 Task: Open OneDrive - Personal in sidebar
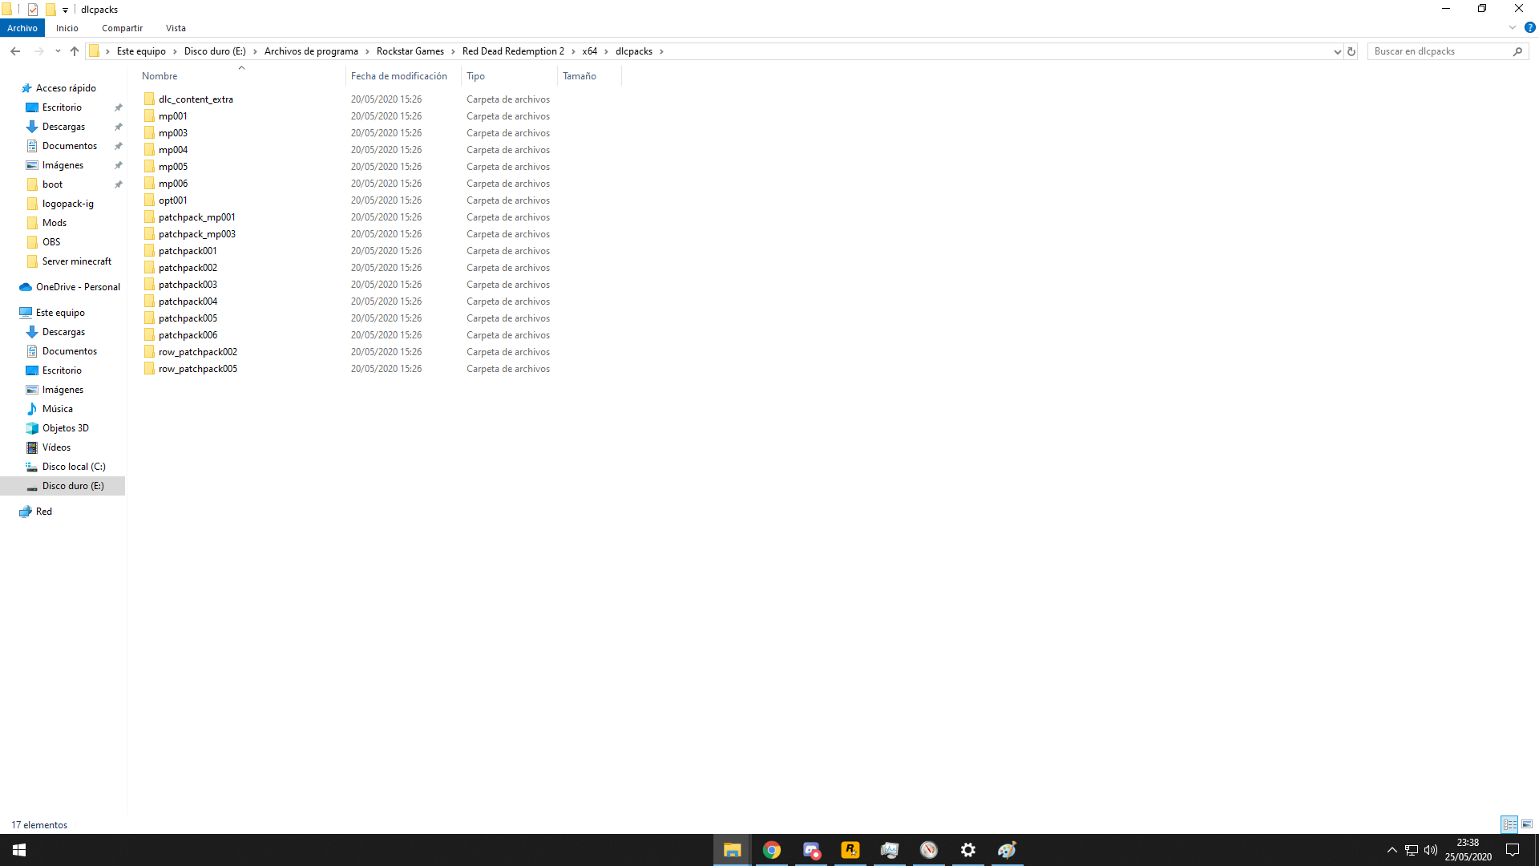point(78,287)
